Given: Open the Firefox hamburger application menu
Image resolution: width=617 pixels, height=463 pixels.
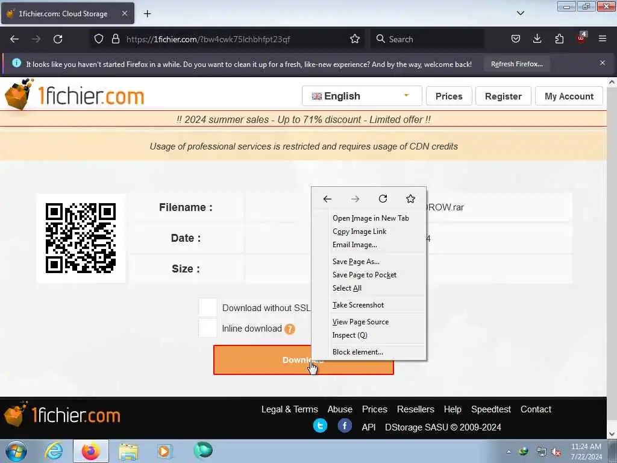Looking at the screenshot, I should click(603, 39).
